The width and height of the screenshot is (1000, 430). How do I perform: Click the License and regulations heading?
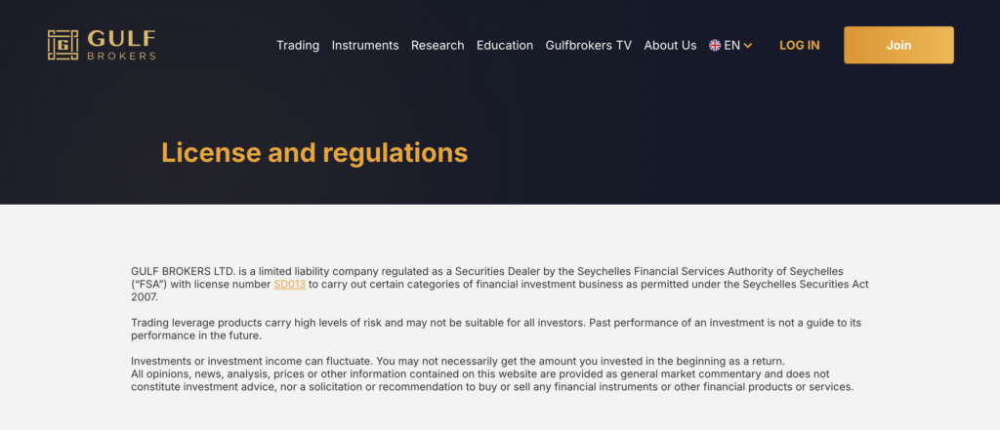314,153
